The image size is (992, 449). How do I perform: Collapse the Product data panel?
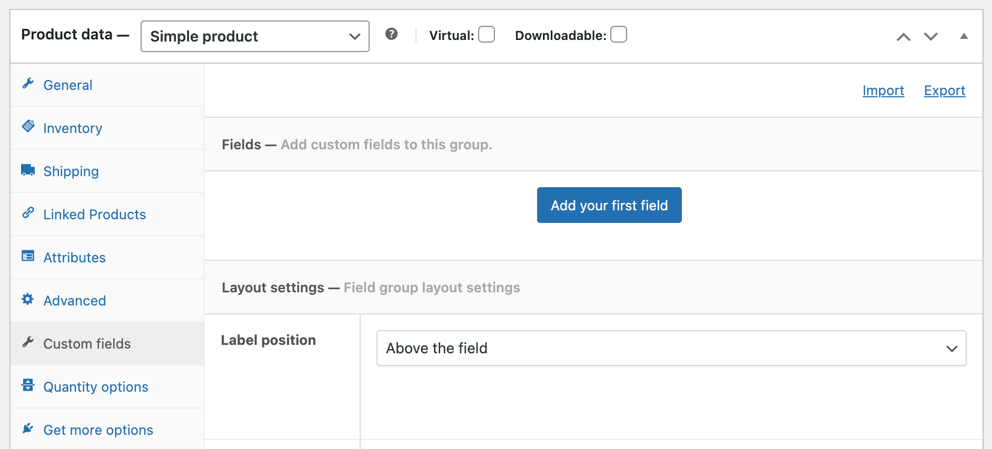pyautogui.click(x=964, y=36)
